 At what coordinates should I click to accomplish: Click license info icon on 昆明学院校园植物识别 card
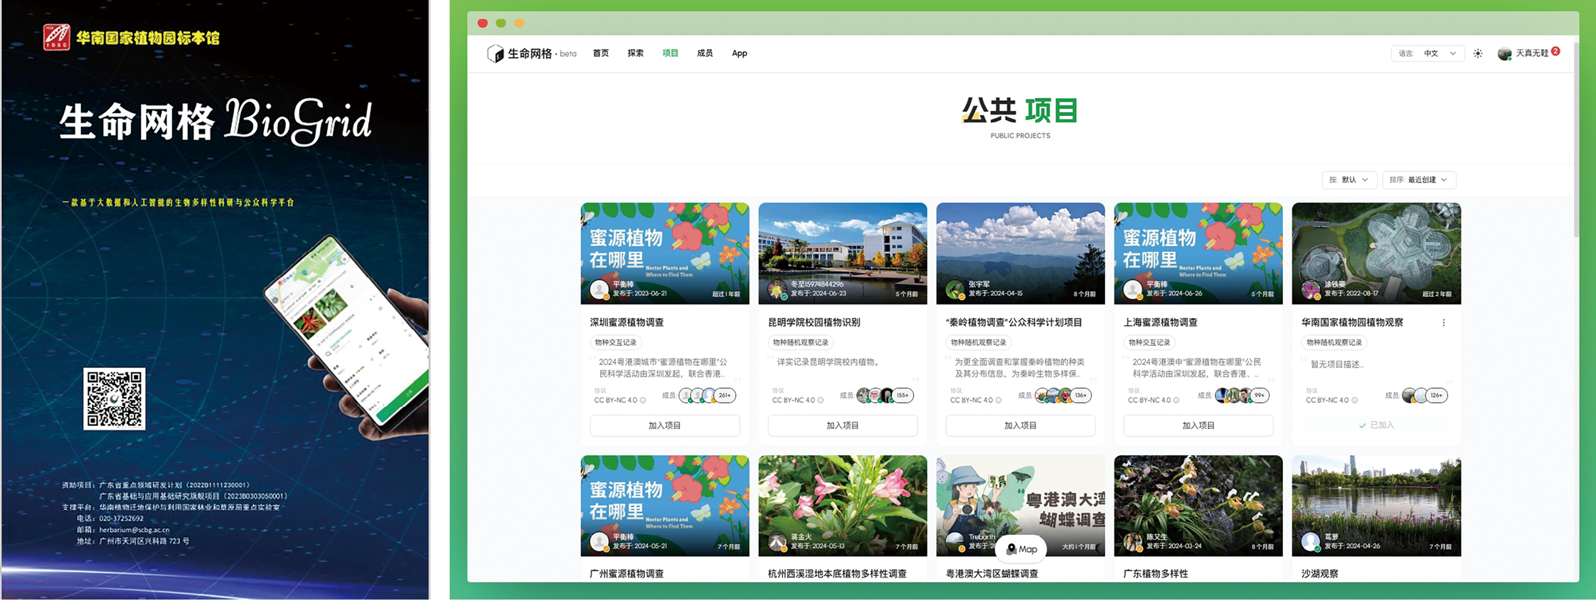coord(821,400)
